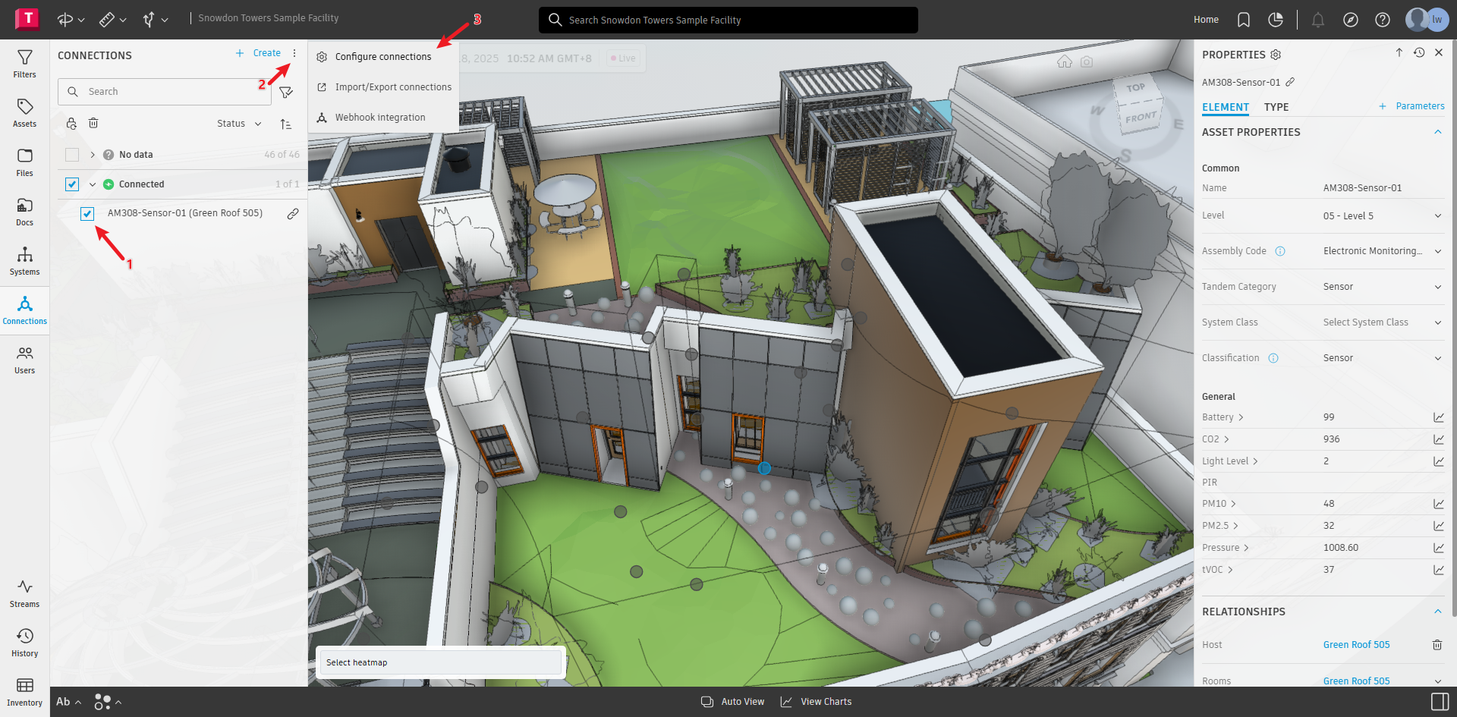Open the Files panel
Image resolution: width=1457 pixels, height=717 pixels.
coord(24,162)
